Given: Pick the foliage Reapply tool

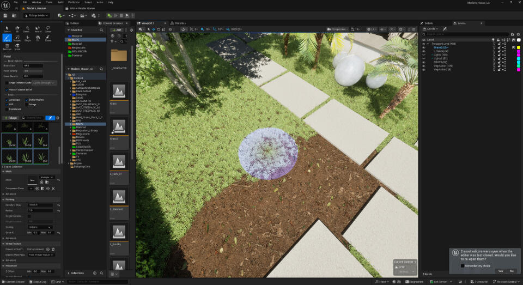Looking at the screenshot, I should coord(17,38).
